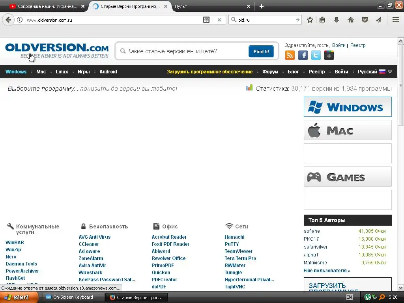
Task: Click the uTorrent tray icon
Action: click(368, 297)
